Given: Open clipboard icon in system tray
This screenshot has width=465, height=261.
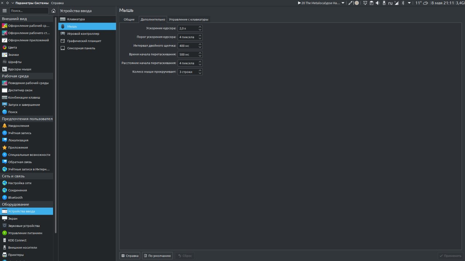Looking at the screenshot, I should coord(372,3).
